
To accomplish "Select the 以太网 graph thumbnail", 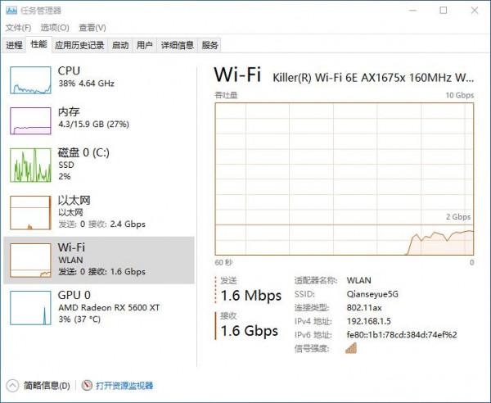I will pos(30,213).
